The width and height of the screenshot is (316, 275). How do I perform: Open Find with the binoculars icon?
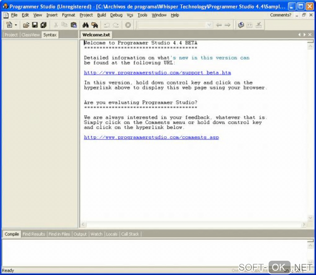pyautogui.click(x=86, y=25)
